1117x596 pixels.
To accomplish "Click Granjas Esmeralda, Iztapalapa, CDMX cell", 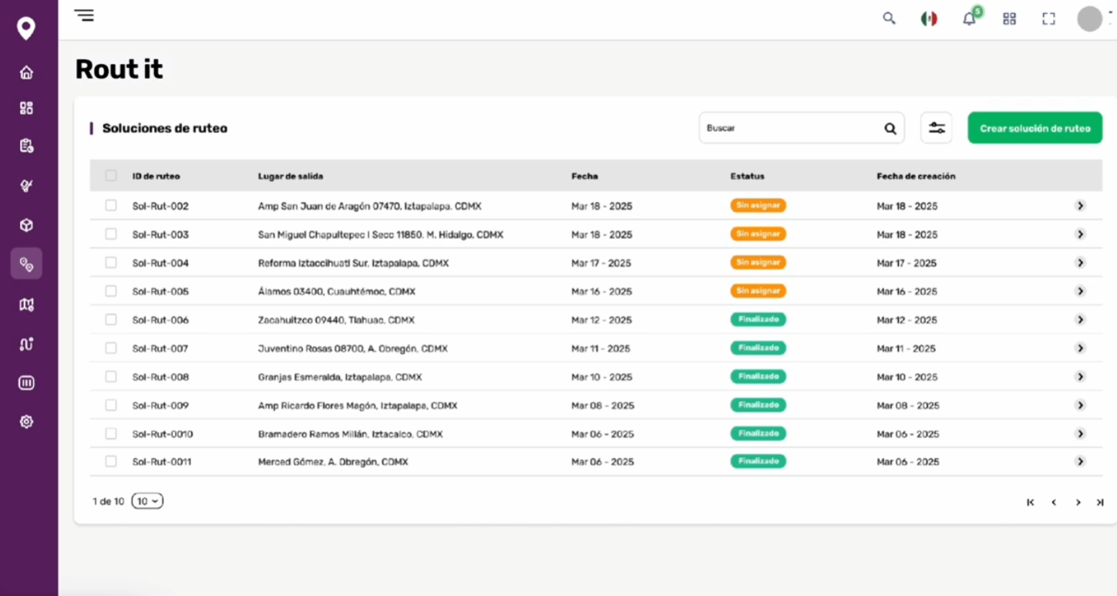I will (340, 377).
